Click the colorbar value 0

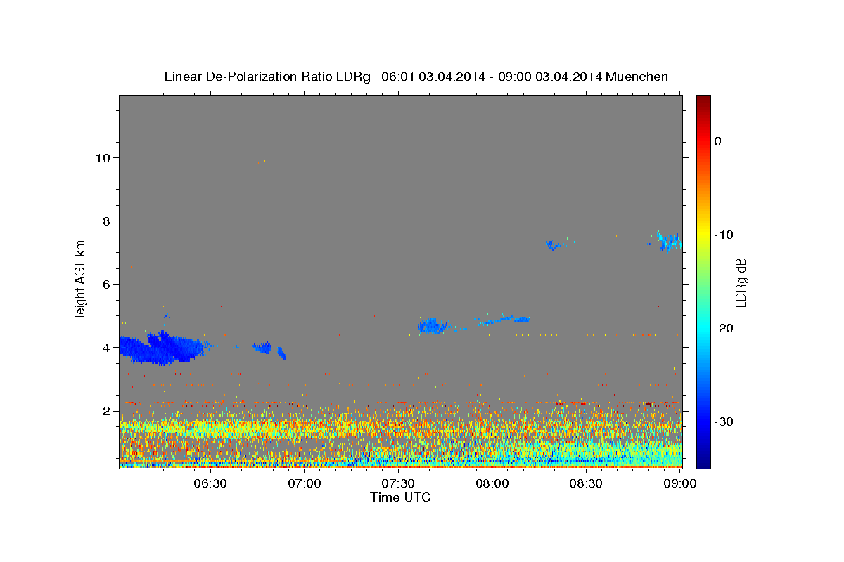(718, 141)
